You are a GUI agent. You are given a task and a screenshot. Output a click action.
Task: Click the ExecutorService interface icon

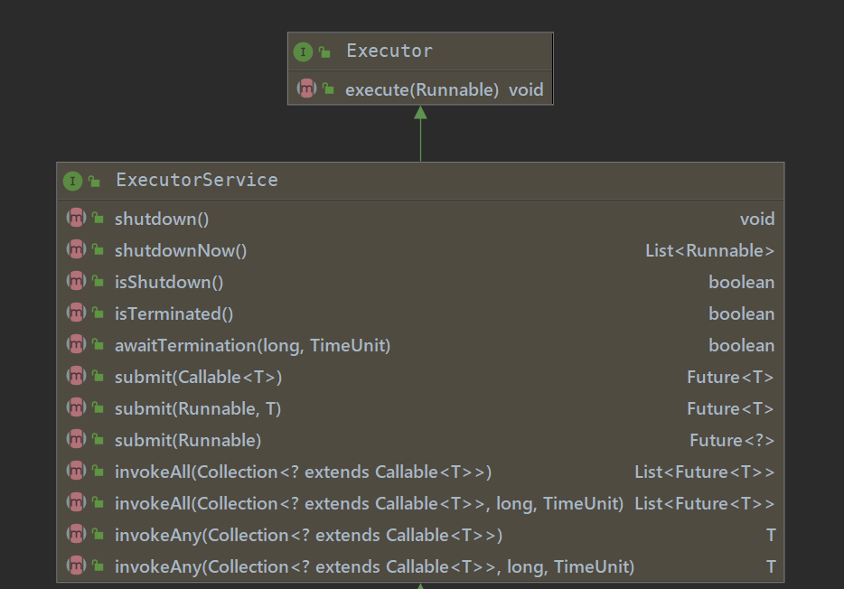pos(72,181)
